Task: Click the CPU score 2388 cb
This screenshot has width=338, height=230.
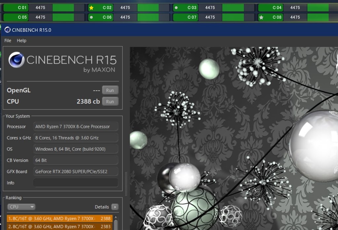Action: 88,101
